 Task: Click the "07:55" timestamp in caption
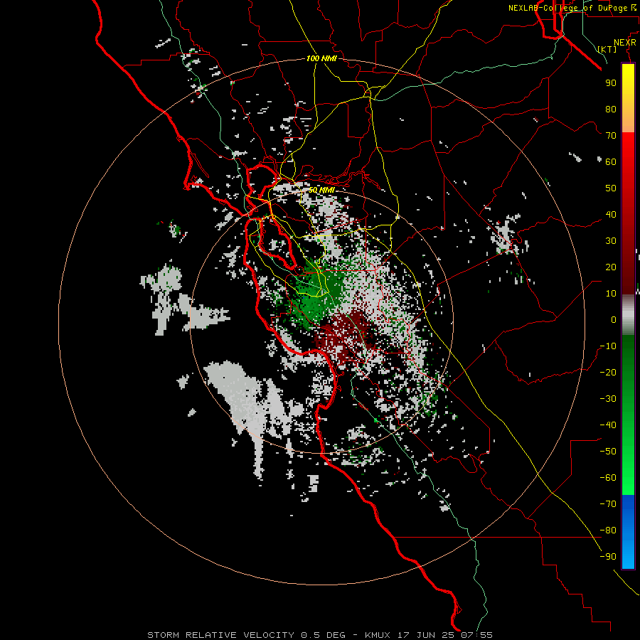coord(476,635)
